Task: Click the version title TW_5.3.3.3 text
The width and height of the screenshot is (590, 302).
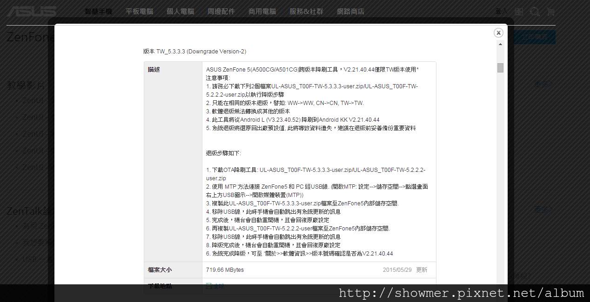Action: [x=194, y=52]
